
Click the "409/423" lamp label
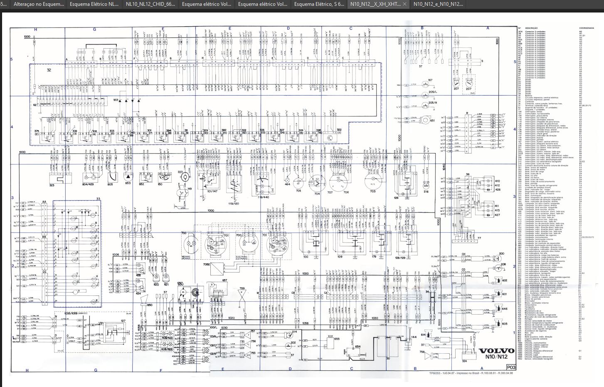pyautogui.click(x=167, y=338)
